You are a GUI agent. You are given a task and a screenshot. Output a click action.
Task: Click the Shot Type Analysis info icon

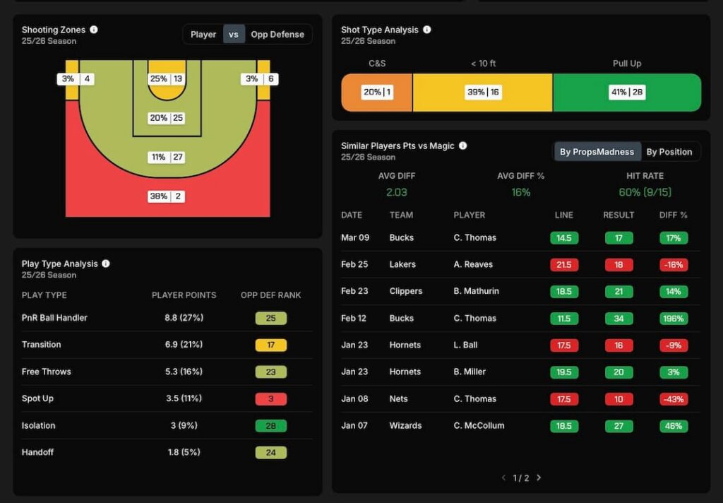426,30
